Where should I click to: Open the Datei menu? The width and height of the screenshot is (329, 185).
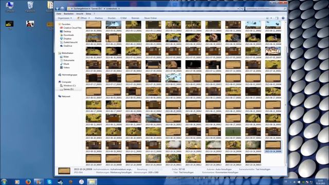coord(59,14)
